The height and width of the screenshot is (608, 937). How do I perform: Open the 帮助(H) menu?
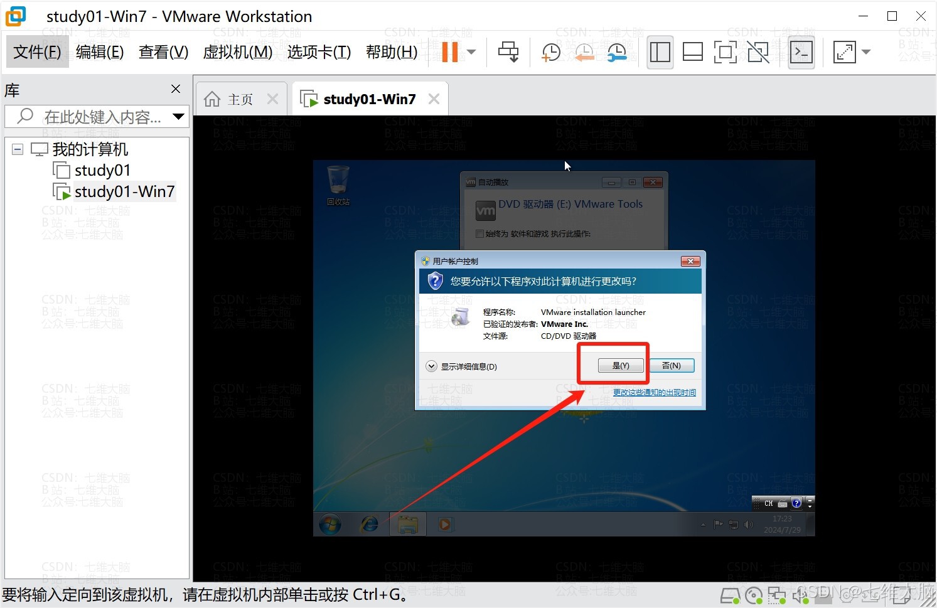pos(392,52)
